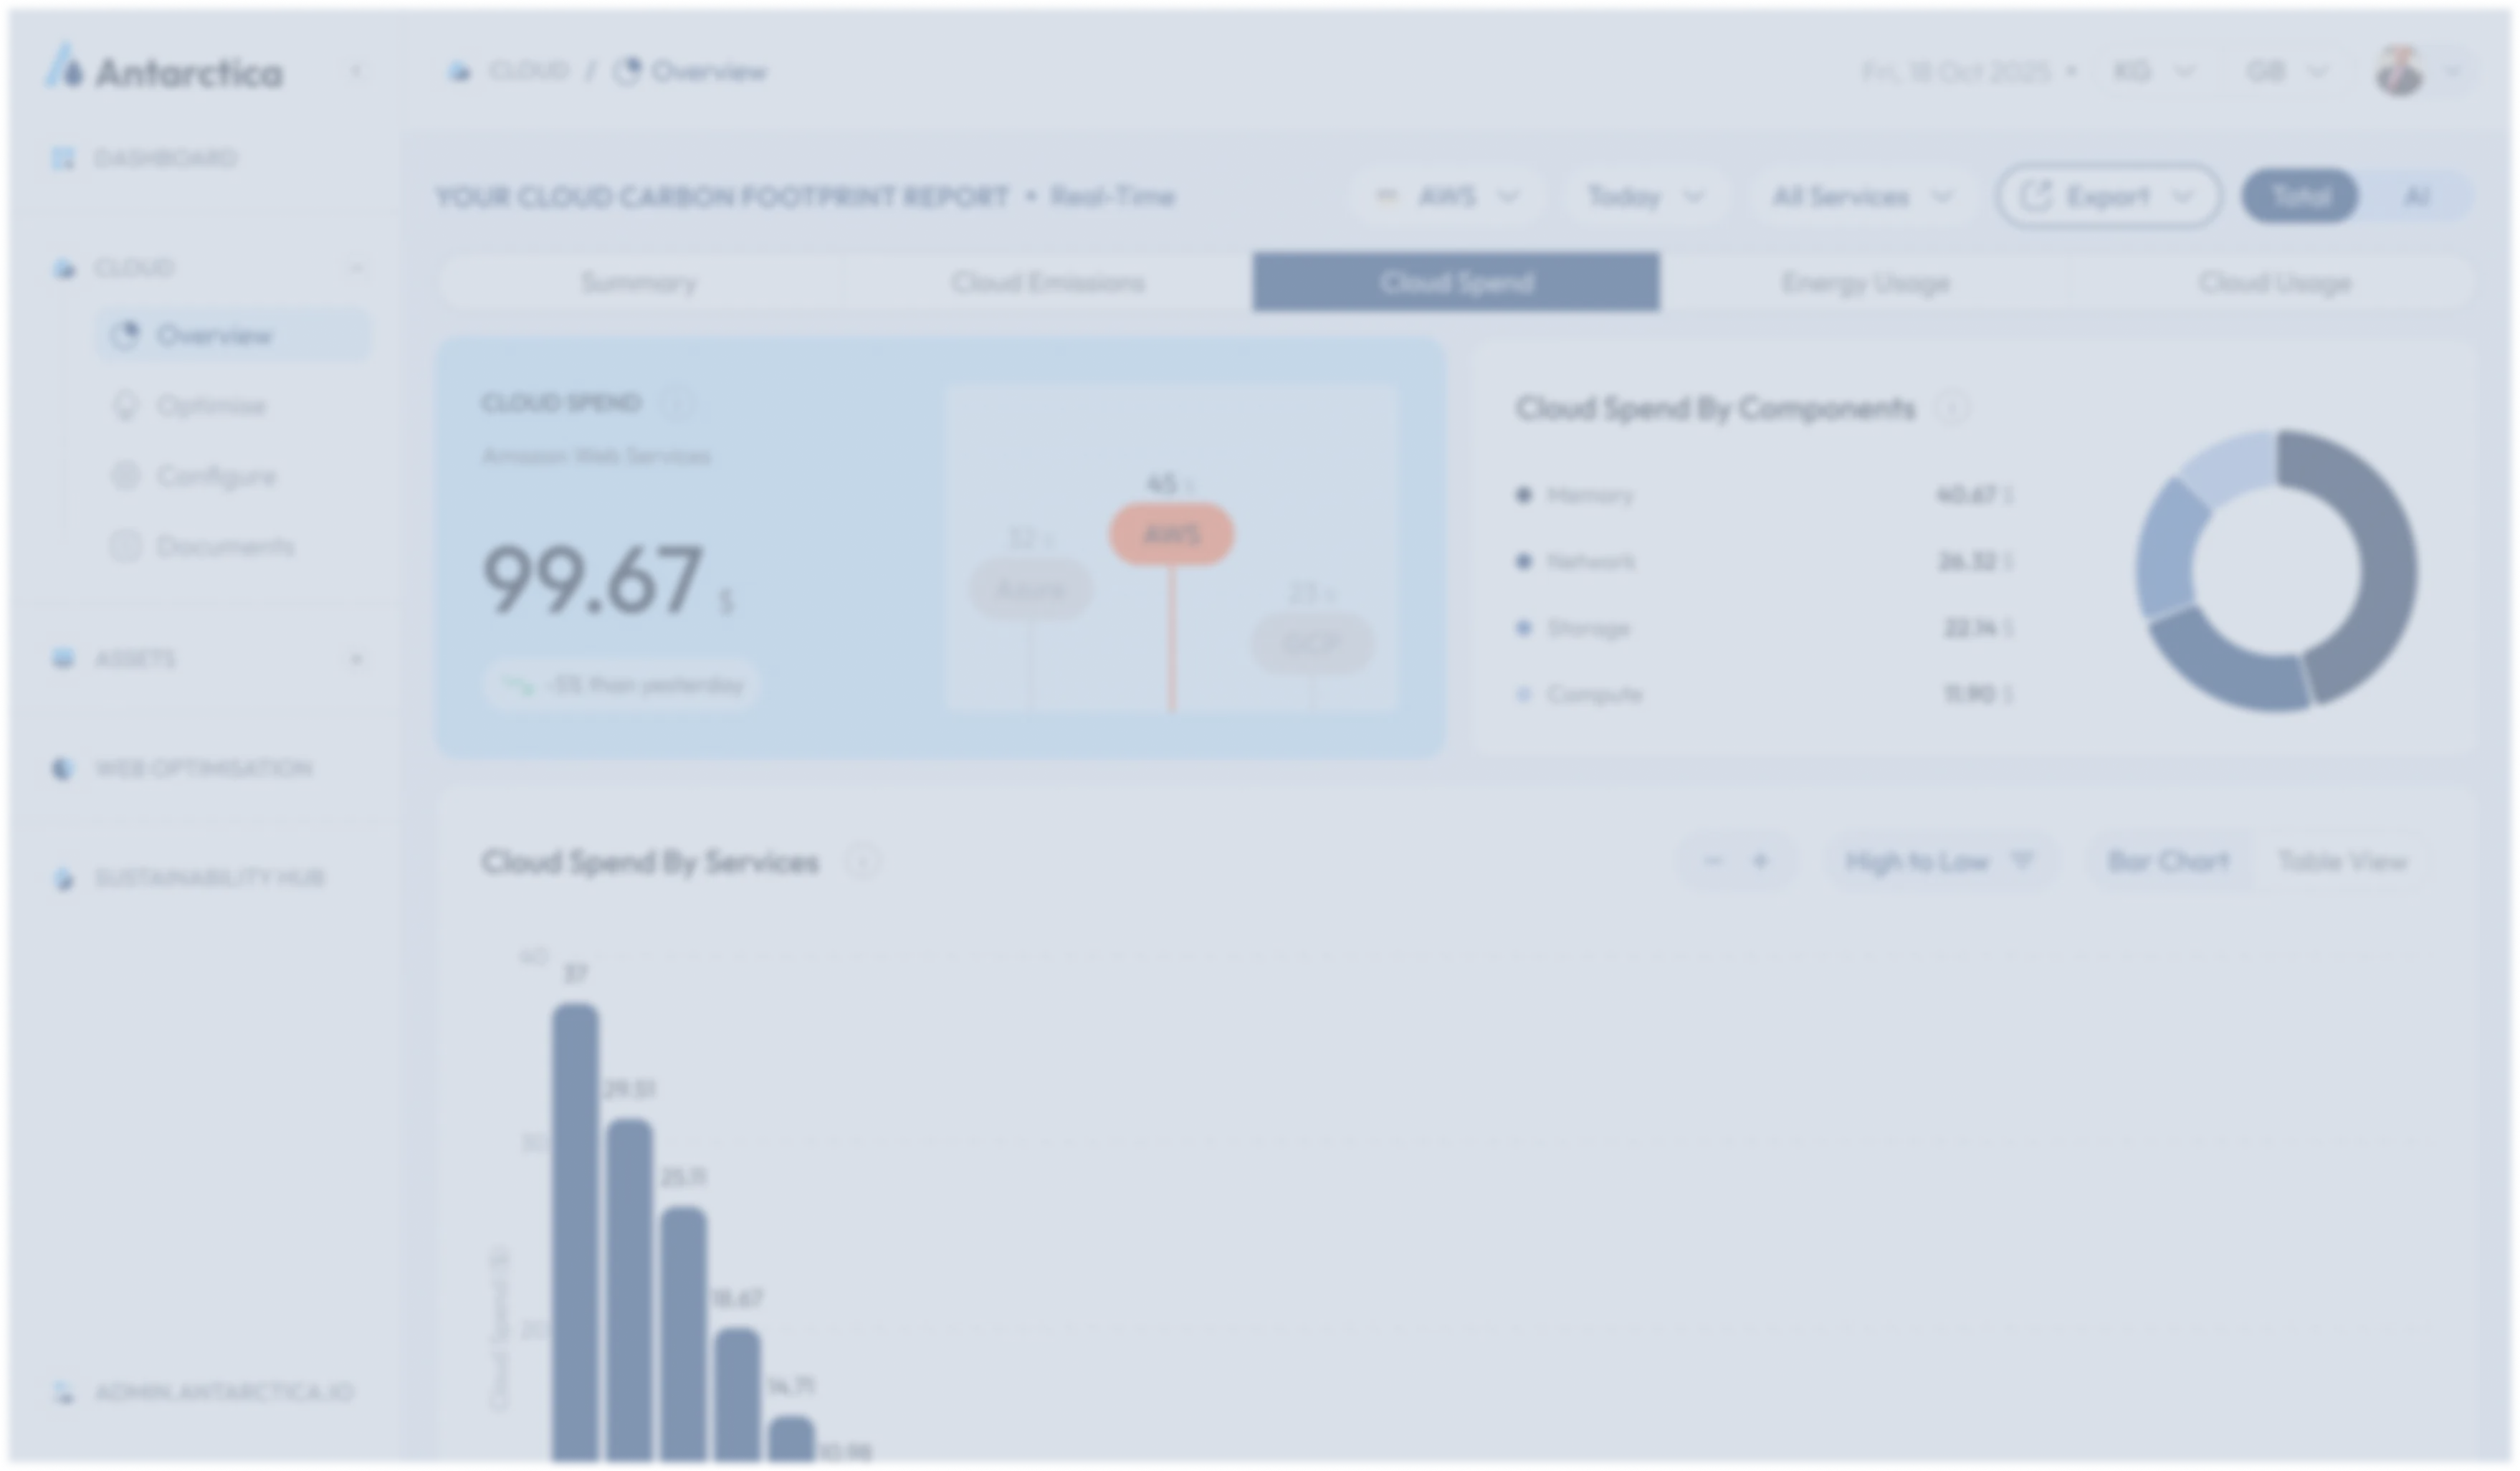Click the orange AWS pill in chart

(x=1171, y=534)
